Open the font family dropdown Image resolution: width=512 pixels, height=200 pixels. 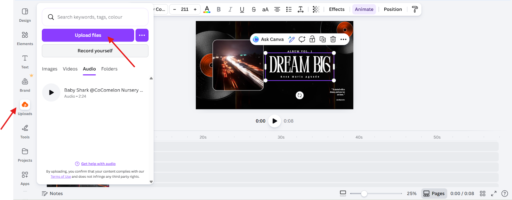point(160,9)
